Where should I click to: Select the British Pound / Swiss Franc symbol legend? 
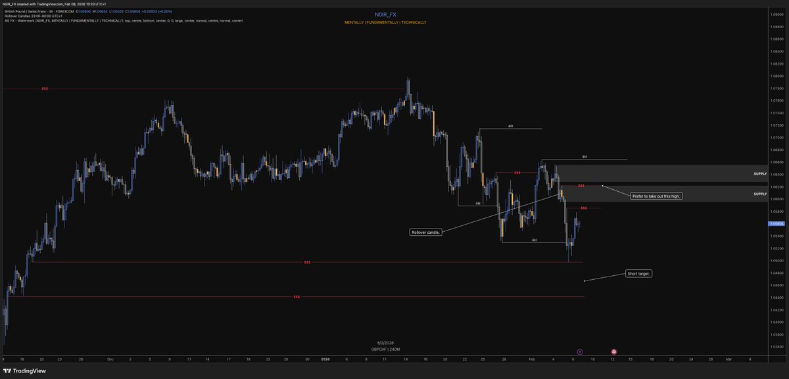pos(39,11)
